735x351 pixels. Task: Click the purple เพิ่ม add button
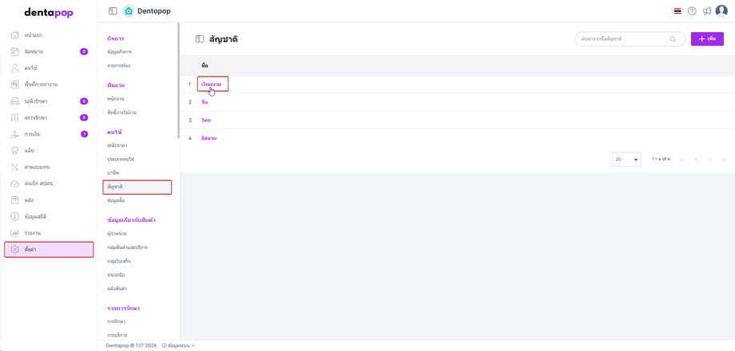click(707, 39)
